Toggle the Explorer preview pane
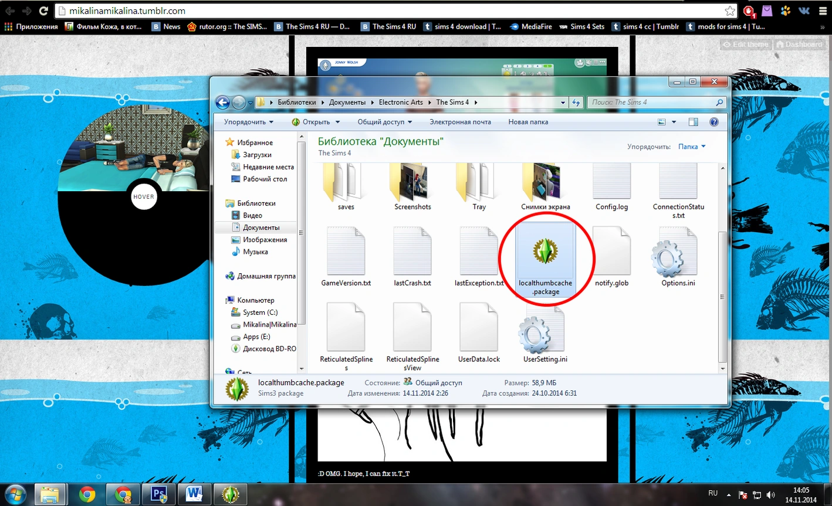The image size is (832, 506). pos(693,122)
